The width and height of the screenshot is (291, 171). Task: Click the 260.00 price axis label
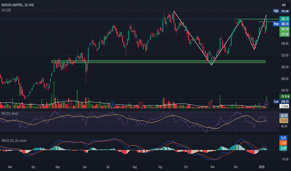pyautogui.click(x=284, y=90)
